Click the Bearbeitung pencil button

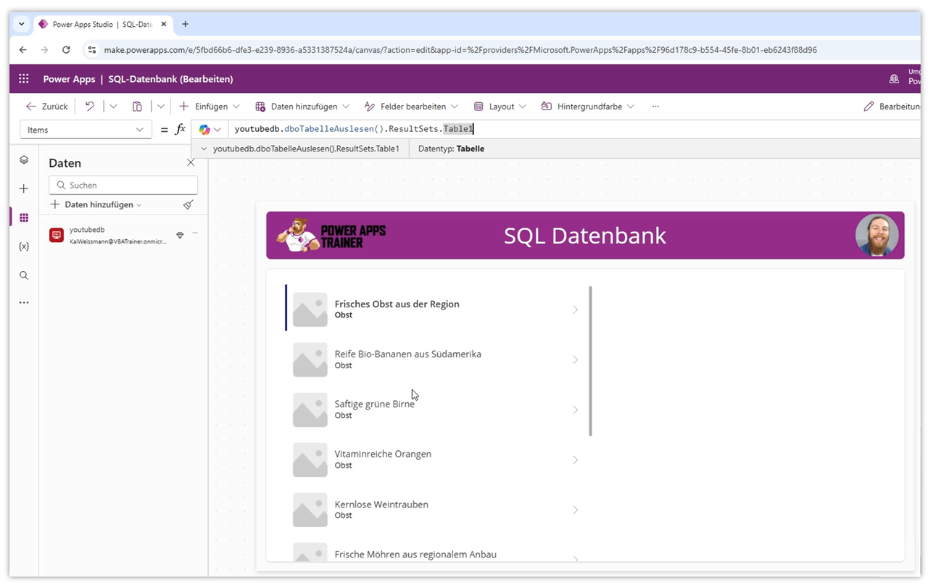click(x=892, y=107)
